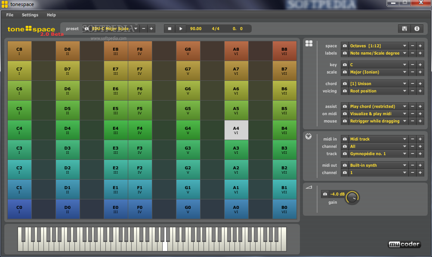Click the minus button for midi out
Screen dimensions: 432x257
tap(413, 165)
